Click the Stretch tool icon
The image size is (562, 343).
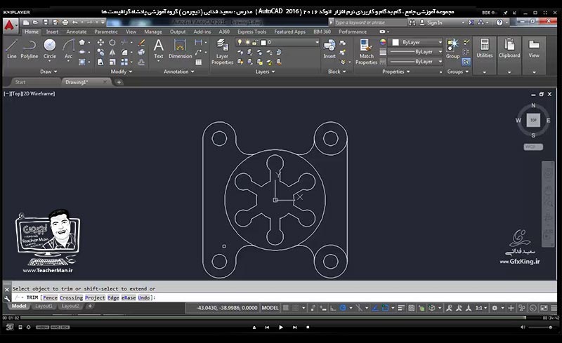coord(100,62)
